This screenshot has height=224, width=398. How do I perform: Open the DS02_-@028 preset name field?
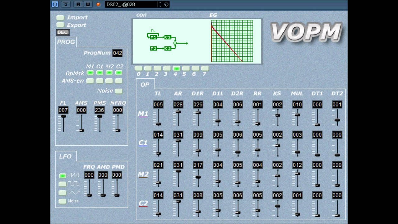pyautogui.click(x=131, y=4)
